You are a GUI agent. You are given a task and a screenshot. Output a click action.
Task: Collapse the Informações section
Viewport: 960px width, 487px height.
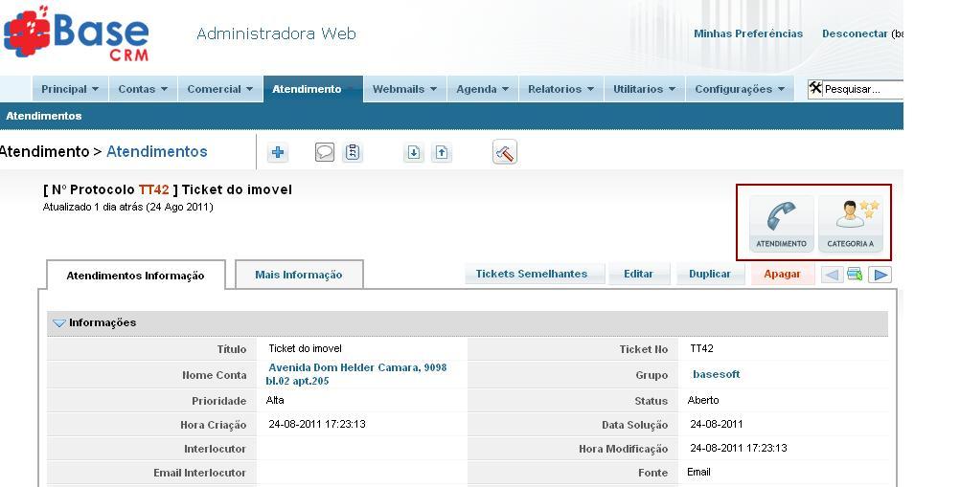[59, 323]
